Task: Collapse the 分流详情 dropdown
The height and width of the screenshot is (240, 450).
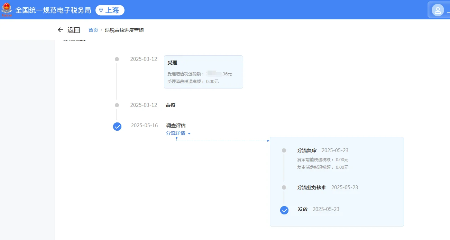Action: click(x=175, y=133)
